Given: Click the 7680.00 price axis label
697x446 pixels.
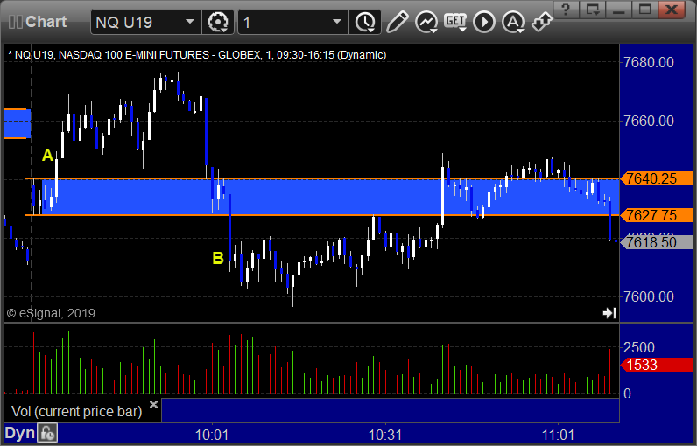Looking at the screenshot, I should pyautogui.click(x=649, y=62).
